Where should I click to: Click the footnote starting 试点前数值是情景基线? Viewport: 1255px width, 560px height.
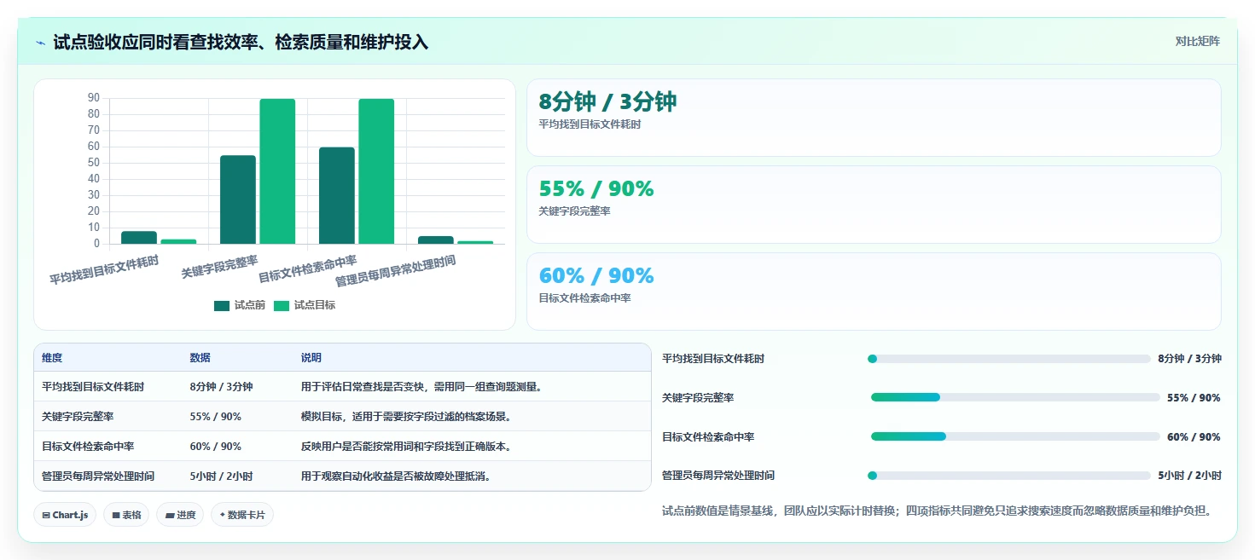point(937,511)
